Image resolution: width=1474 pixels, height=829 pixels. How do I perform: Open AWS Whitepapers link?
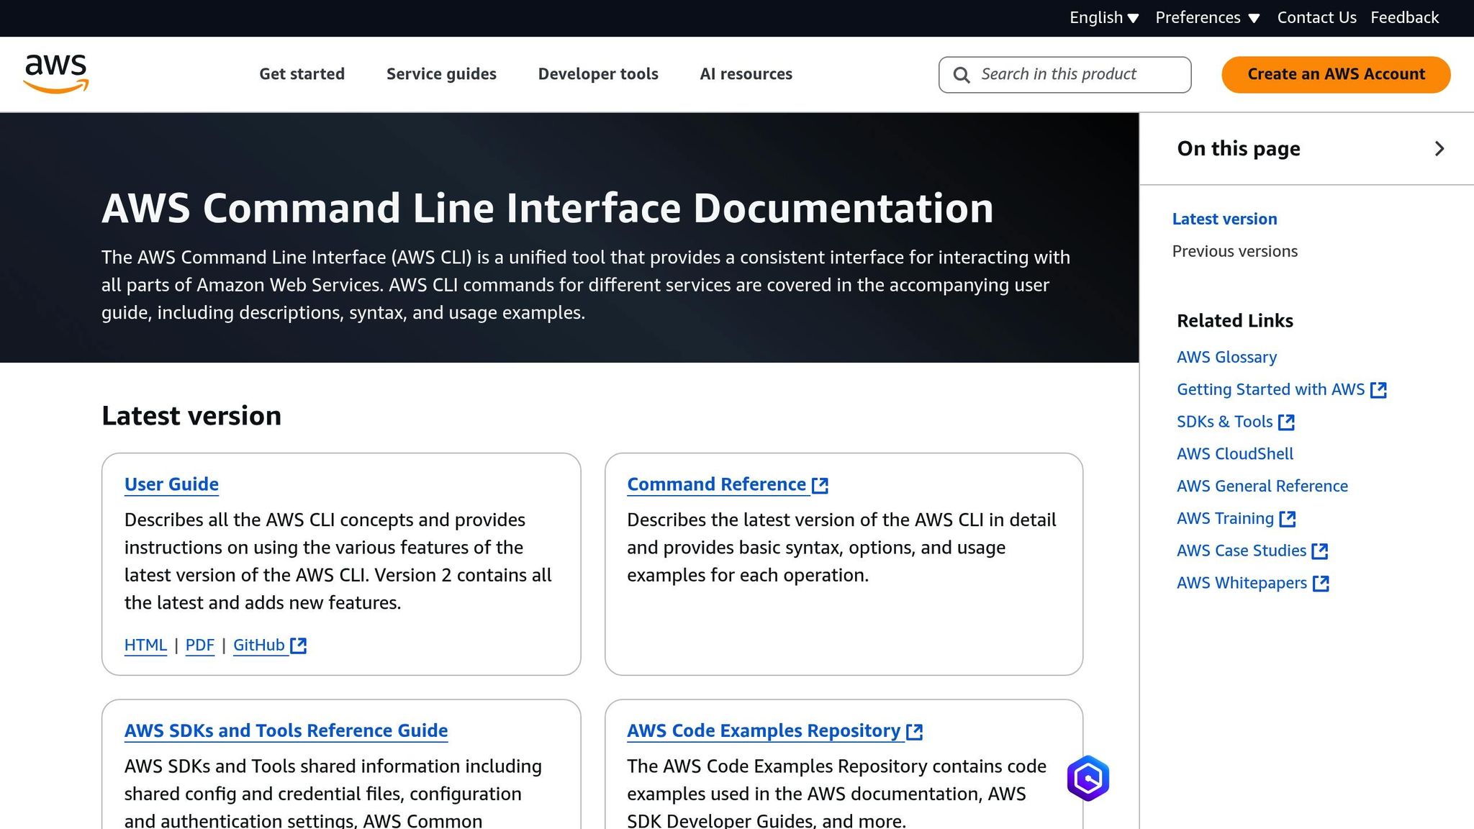tap(1242, 584)
